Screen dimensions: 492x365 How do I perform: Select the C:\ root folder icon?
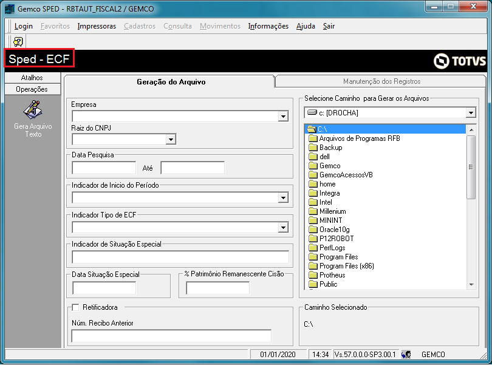[x=311, y=129]
